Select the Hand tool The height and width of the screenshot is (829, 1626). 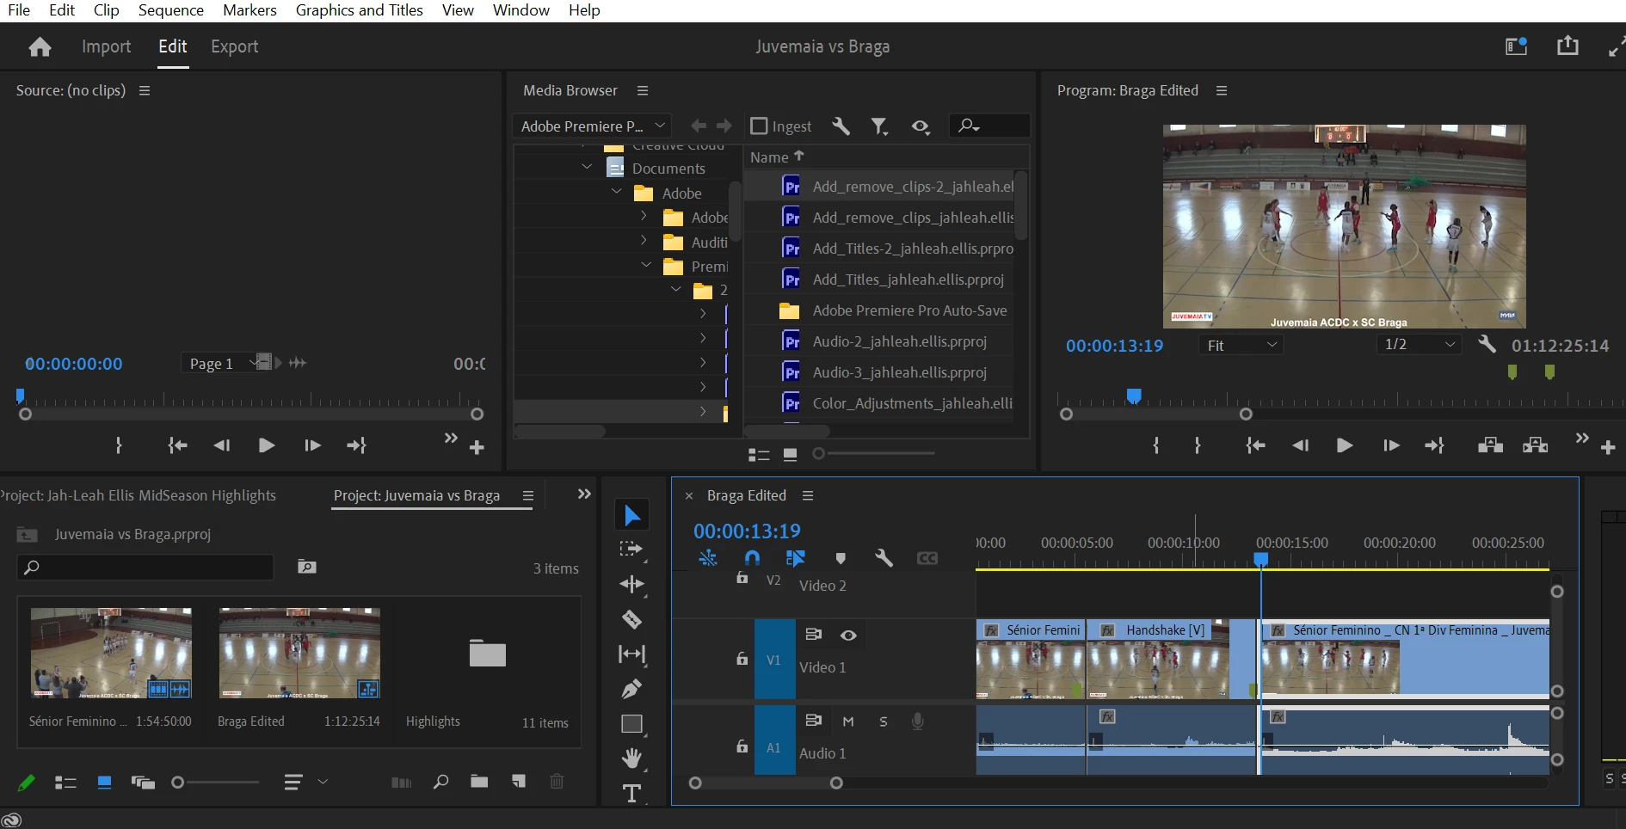(631, 758)
